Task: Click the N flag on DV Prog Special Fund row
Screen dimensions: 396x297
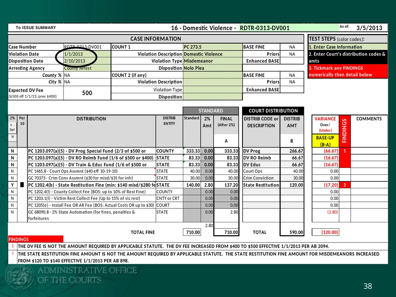Action: (12, 151)
